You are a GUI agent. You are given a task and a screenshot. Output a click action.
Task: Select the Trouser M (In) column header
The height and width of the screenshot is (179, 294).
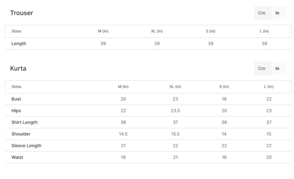[x=103, y=31]
